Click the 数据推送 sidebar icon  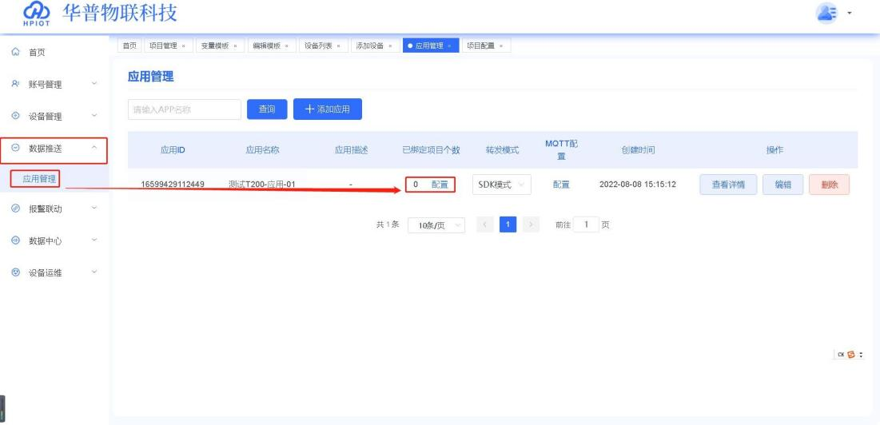pos(16,148)
